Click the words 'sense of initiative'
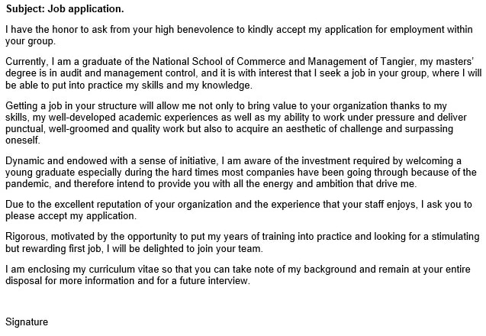The height and width of the screenshot is (336, 486). point(176,161)
